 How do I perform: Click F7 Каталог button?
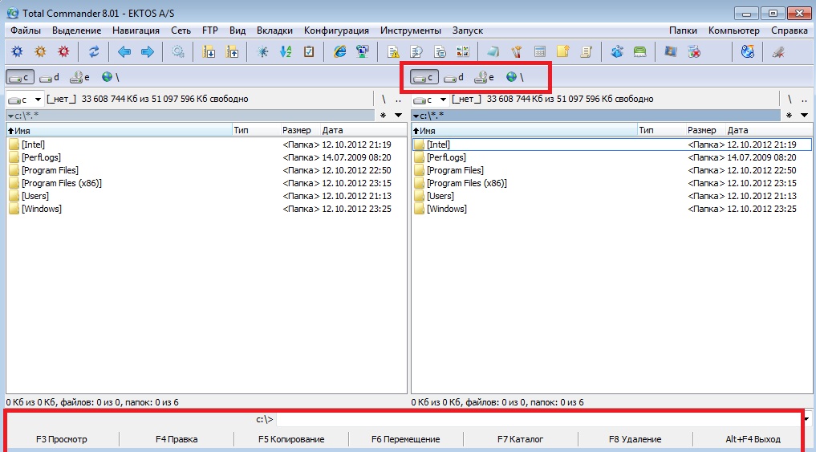521,439
